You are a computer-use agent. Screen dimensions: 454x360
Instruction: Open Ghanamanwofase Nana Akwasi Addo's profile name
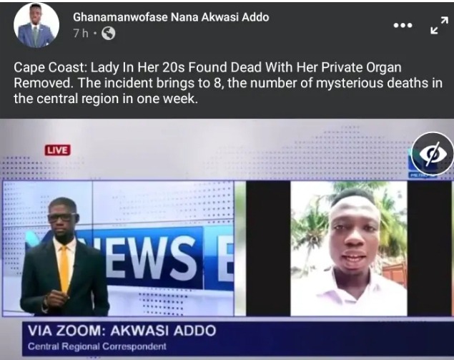tap(171, 17)
